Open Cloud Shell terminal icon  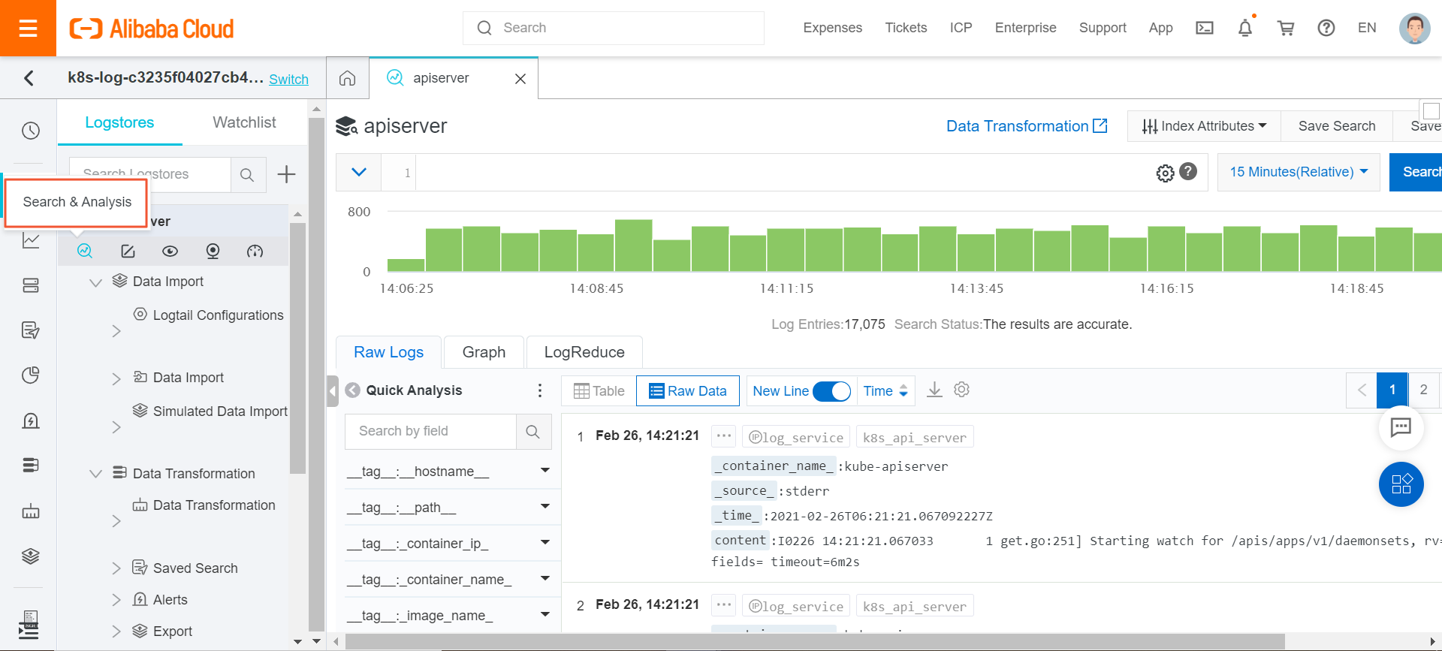tap(1205, 28)
